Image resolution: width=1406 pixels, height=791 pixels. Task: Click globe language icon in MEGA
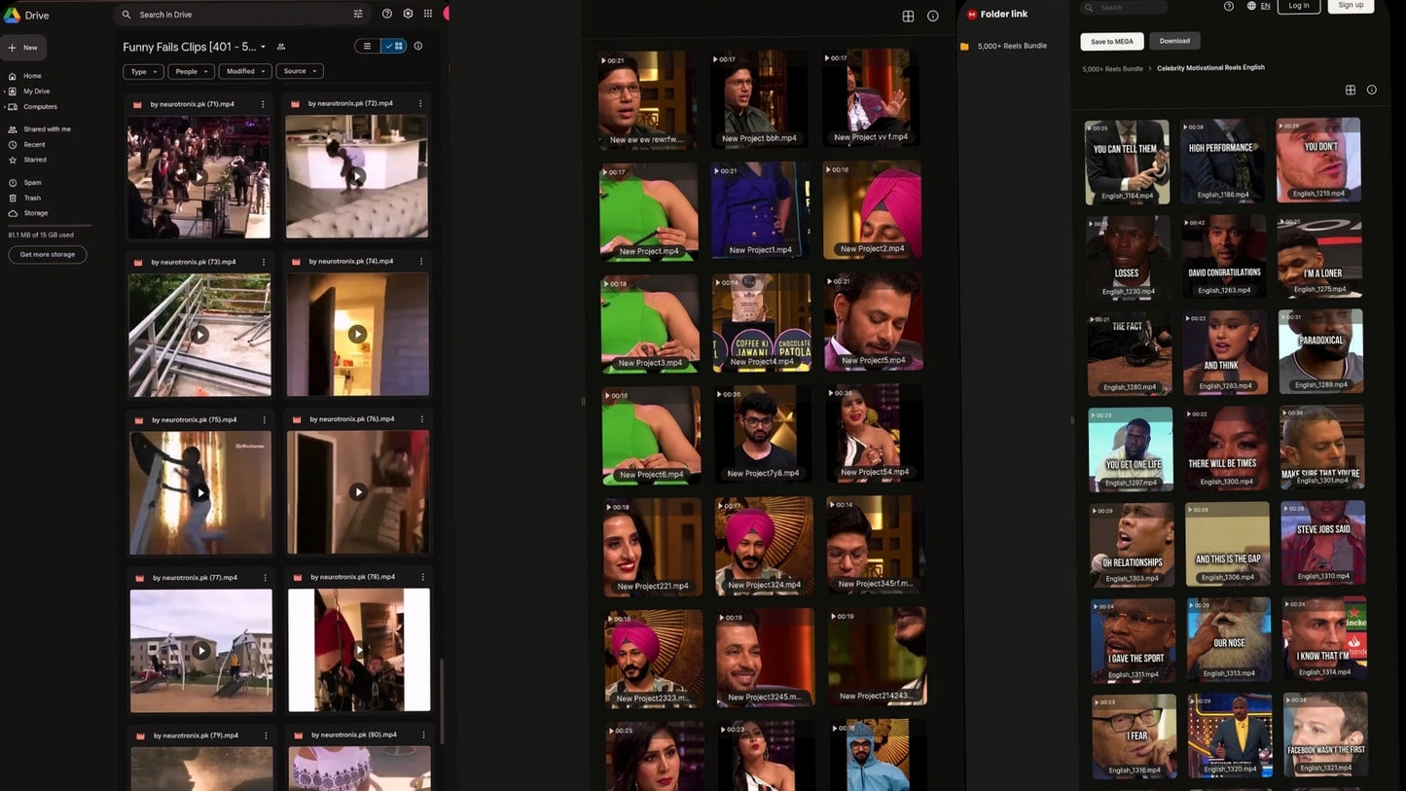1251,6
